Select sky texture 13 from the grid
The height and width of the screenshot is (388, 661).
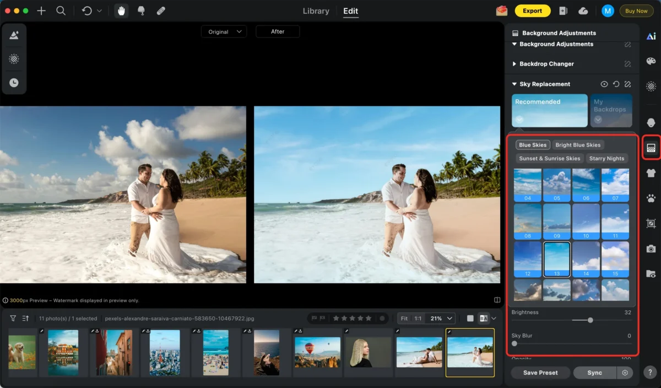pyautogui.click(x=557, y=258)
